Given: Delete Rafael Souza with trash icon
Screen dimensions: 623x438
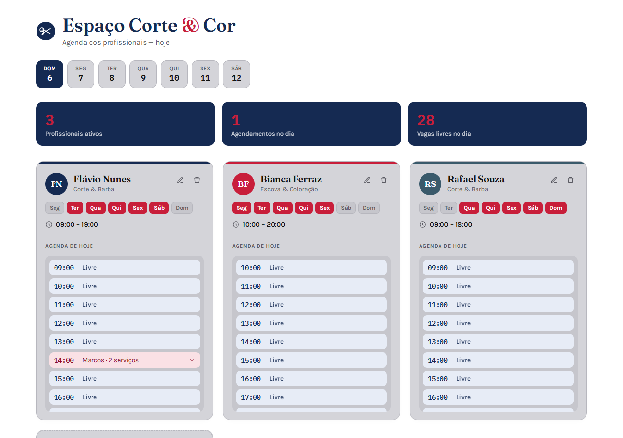Looking at the screenshot, I should click(x=571, y=180).
